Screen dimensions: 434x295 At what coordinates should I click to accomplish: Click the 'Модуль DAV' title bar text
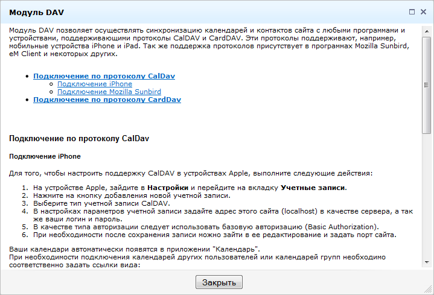click(36, 12)
